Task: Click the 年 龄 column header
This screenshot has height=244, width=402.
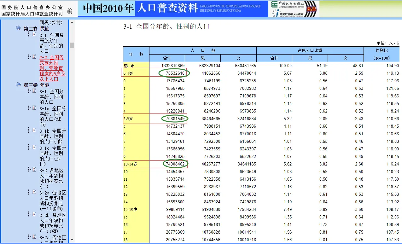Action: point(136,54)
